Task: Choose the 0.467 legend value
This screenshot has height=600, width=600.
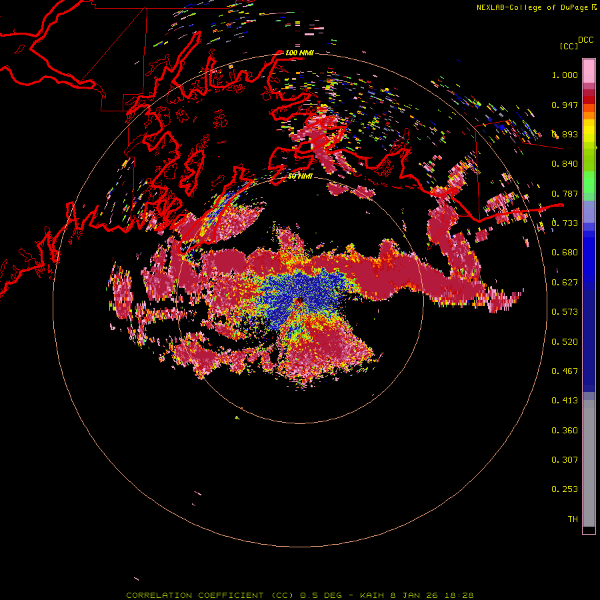Action: tap(565, 371)
